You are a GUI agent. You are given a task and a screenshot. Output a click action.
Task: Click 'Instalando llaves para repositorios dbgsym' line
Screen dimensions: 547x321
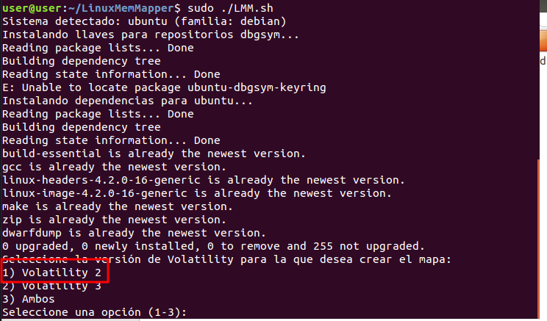(x=151, y=35)
